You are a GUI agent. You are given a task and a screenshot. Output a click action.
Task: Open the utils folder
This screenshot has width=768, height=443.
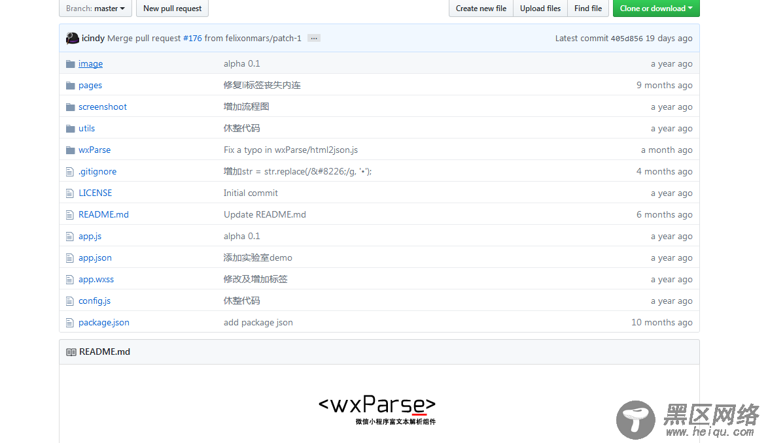[x=87, y=128]
